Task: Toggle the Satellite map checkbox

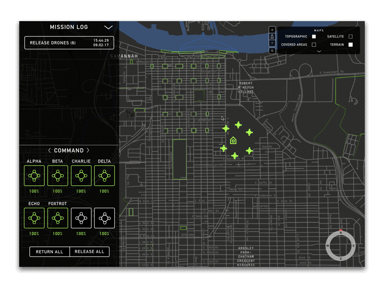Action: (350, 36)
